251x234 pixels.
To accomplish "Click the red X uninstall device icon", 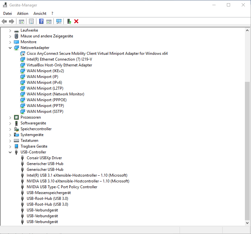I will [76, 21].
